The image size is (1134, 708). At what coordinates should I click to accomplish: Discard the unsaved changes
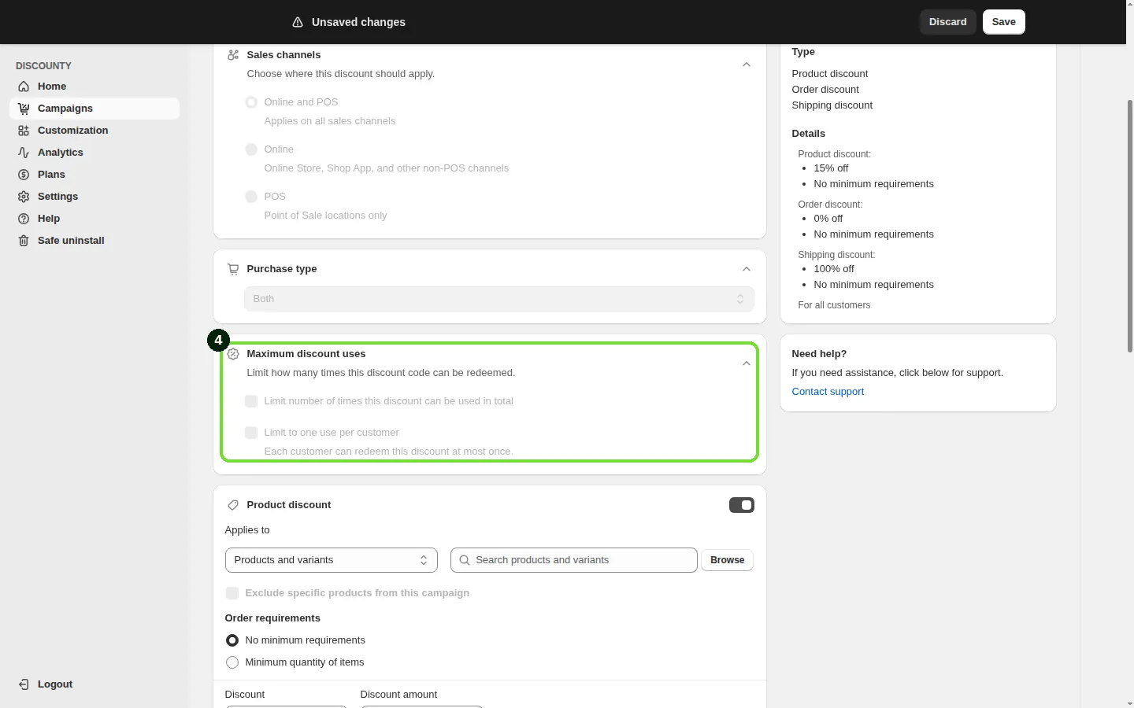point(948,22)
